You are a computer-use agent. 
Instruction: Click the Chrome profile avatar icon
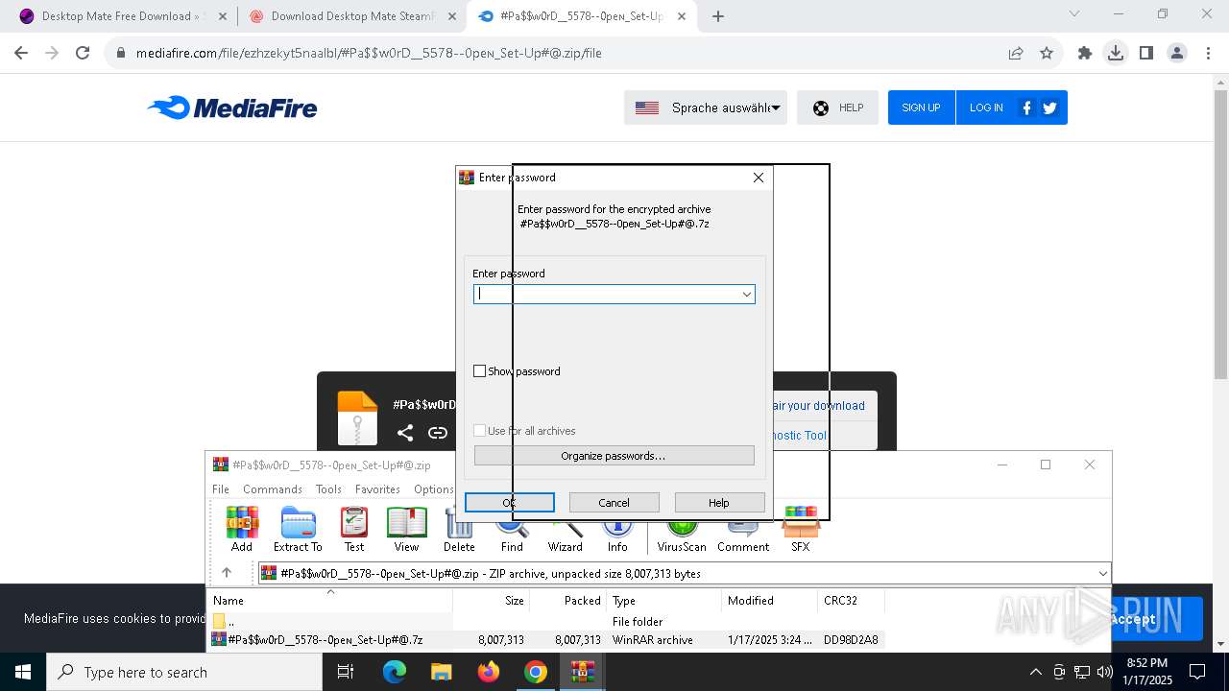coord(1177,53)
